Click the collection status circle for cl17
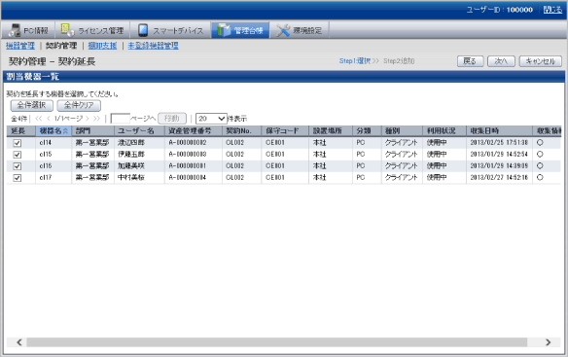This screenshot has height=357, width=568. pyautogui.click(x=540, y=177)
